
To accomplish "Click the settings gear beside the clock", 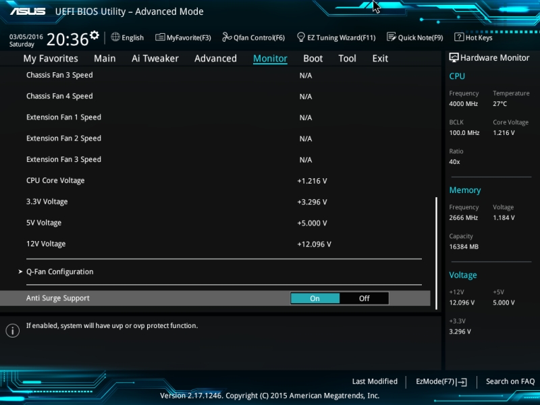I will pos(94,35).
